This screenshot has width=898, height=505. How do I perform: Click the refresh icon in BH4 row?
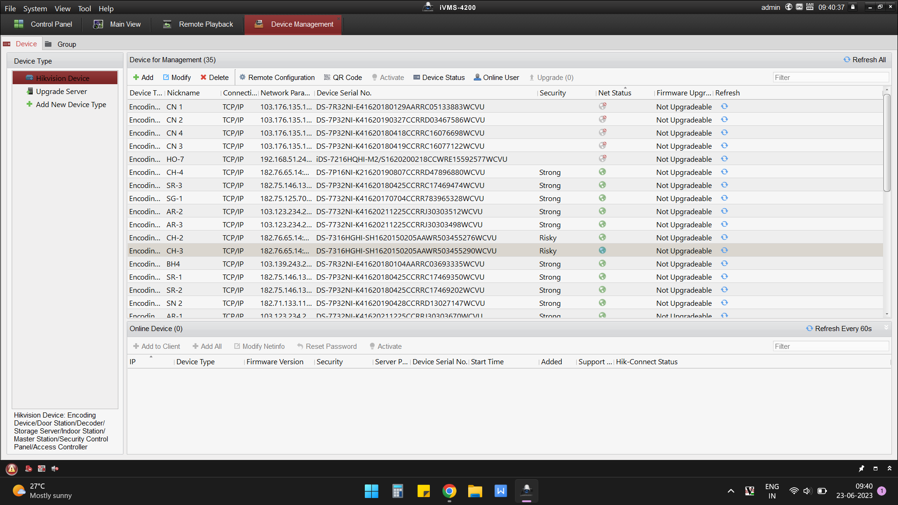tap(724, 264)
